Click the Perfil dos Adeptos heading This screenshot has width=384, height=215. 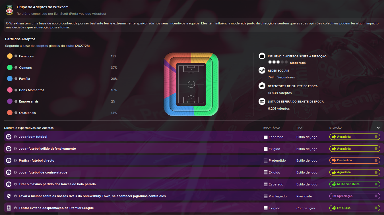(20, 39)
